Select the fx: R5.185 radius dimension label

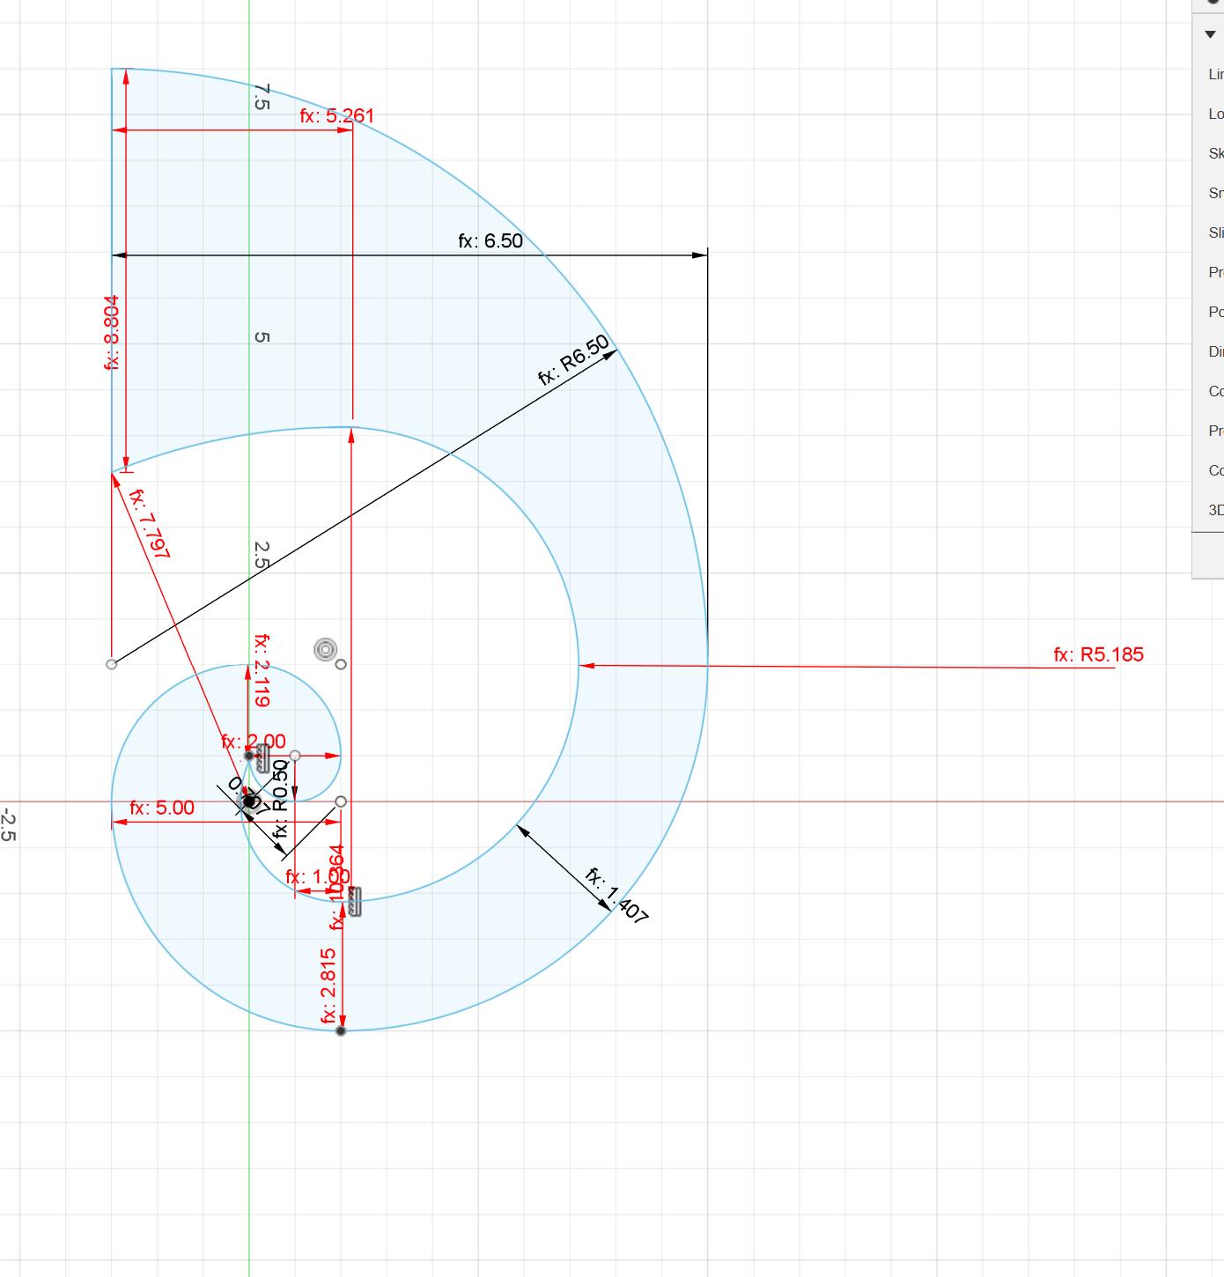pyautogui.click(x=1098, y=654)
